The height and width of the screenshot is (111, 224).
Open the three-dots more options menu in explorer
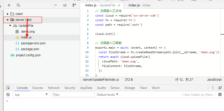[55, 5]
